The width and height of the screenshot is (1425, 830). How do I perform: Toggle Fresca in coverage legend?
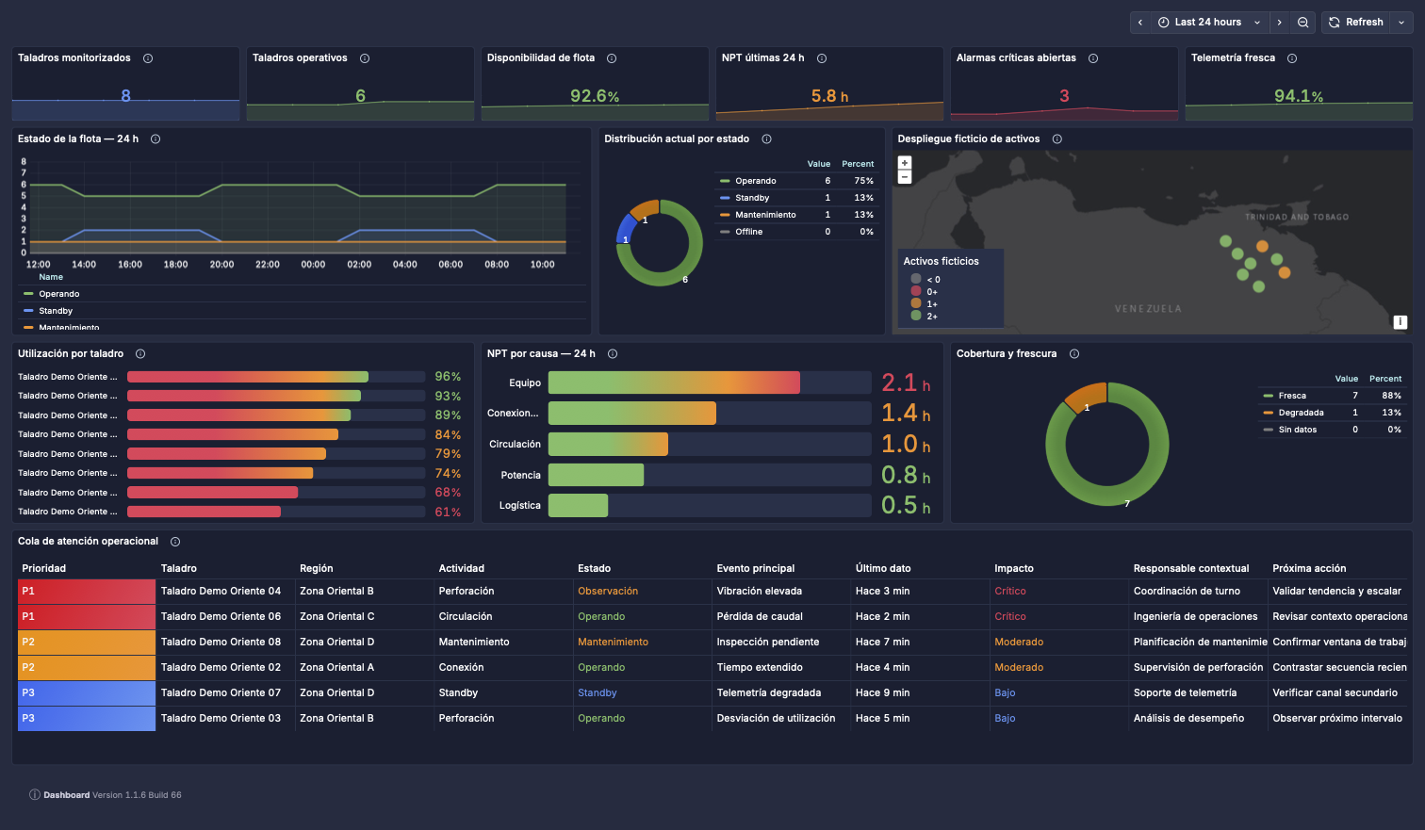[1292, 396]
